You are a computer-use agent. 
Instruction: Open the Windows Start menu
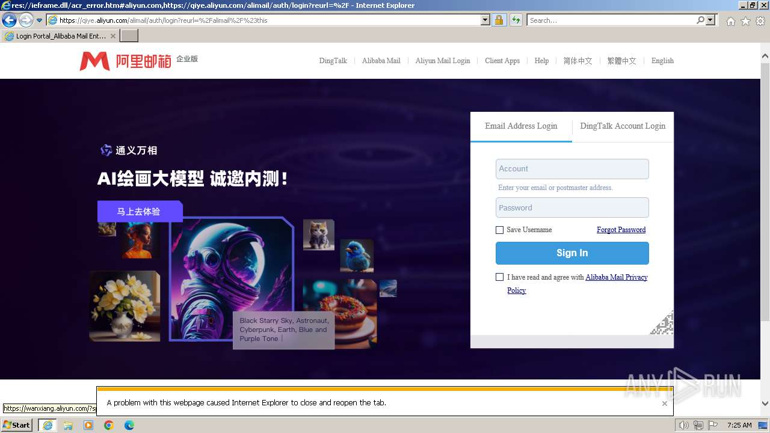[x=17, y=425]
